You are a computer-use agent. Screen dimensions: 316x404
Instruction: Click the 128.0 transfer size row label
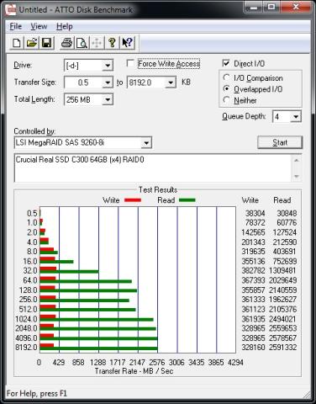click(x=28, y=290)
